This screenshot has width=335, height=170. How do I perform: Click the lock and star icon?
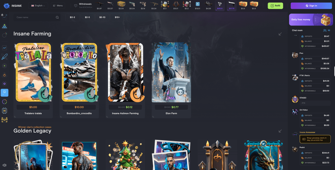[x=4, y=16]
